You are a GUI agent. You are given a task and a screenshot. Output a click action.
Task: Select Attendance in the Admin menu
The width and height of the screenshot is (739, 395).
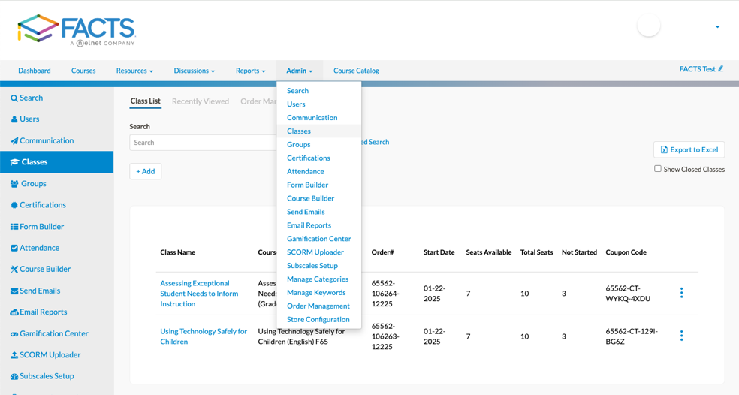(x=306, y=171)
